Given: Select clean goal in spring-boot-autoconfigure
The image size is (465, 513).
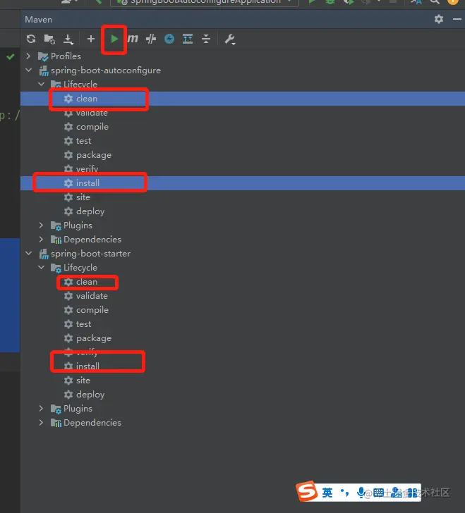Looking at the screenshot, I should pyautogui.click(x=243, y=99).
